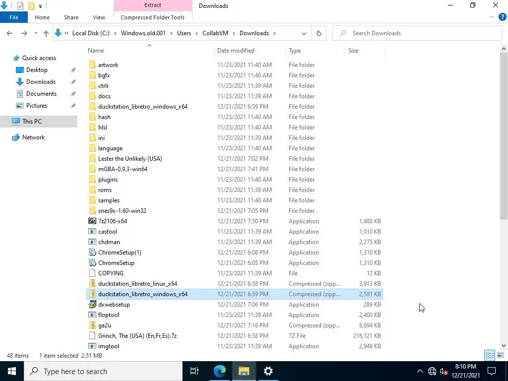Open the File ribbon tab

point(14,17)
